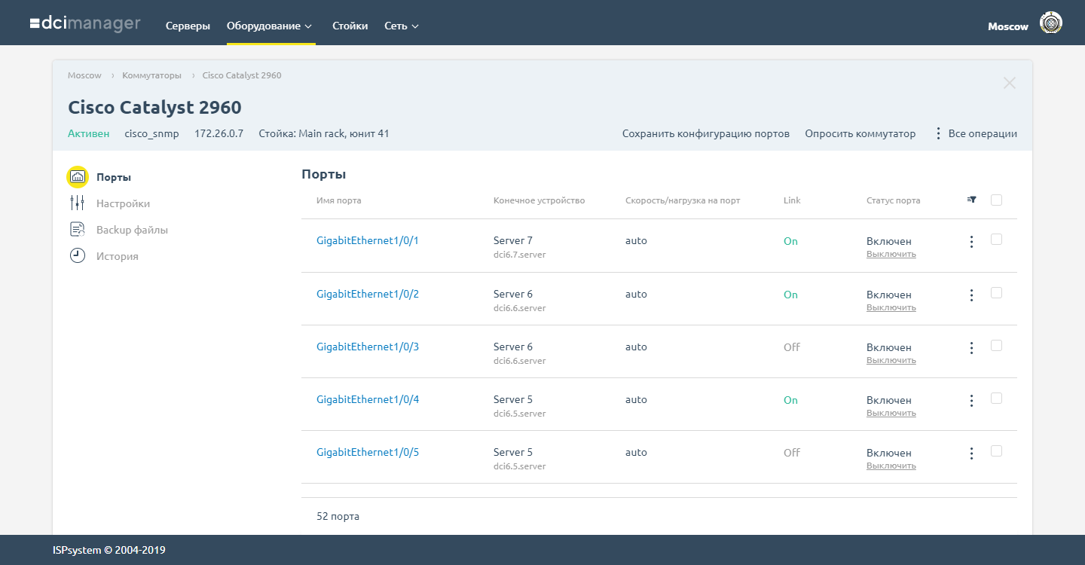Open the GigabitEthernet1/0/2 port link
The image size is (1085, 565).
[368, 294]
